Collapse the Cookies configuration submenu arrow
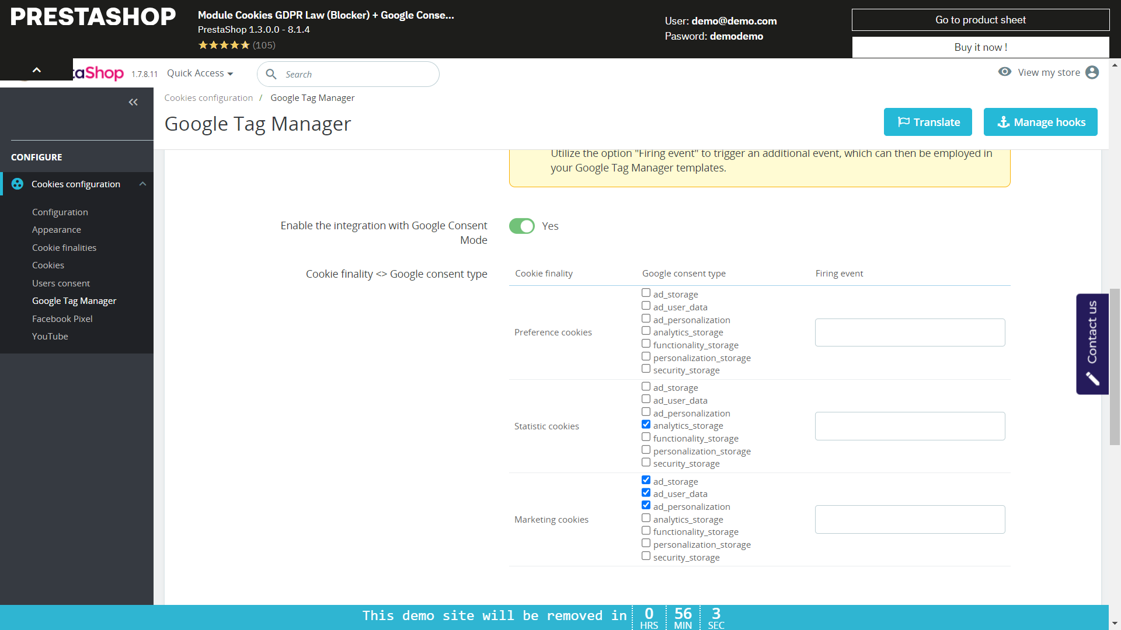The width and height of the screenshot is (1121, 630). point(142,184)
